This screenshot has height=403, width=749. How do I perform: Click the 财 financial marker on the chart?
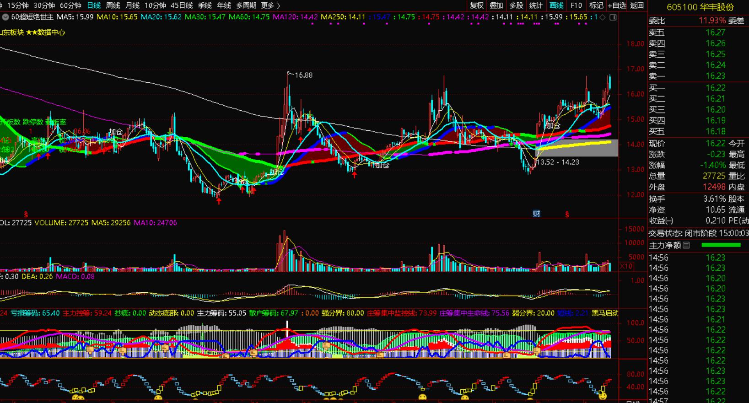tap(537, 214)
